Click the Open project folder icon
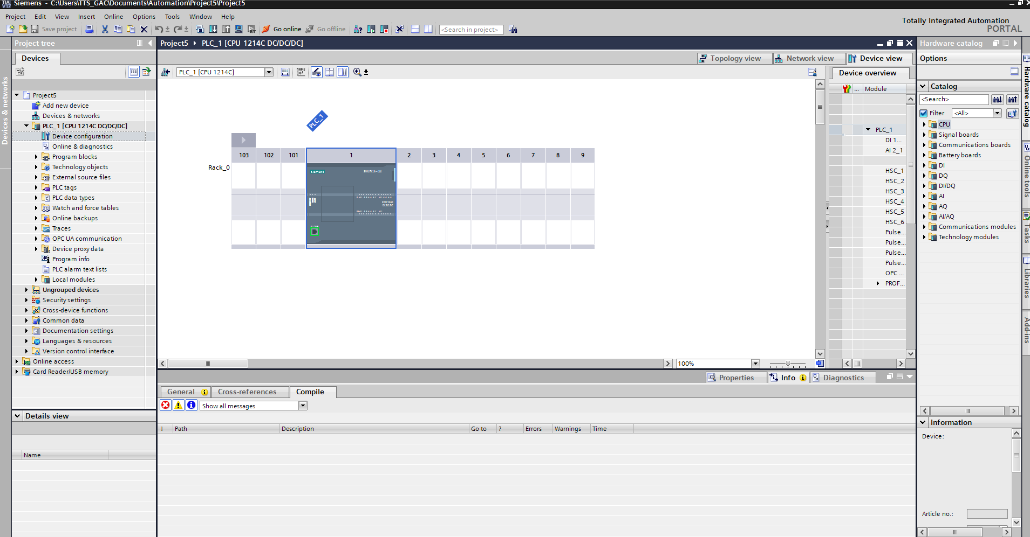This screenshot has height=537, width=1030. coord(23,29)
